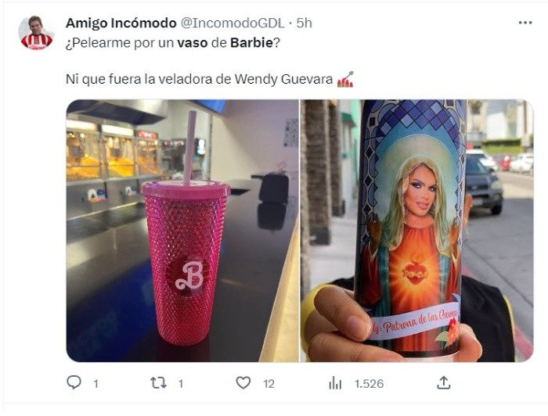Viewport: 548px width, 416px height.
Task: Open the reply comment bubble icon
Action: tap(74, 383)
